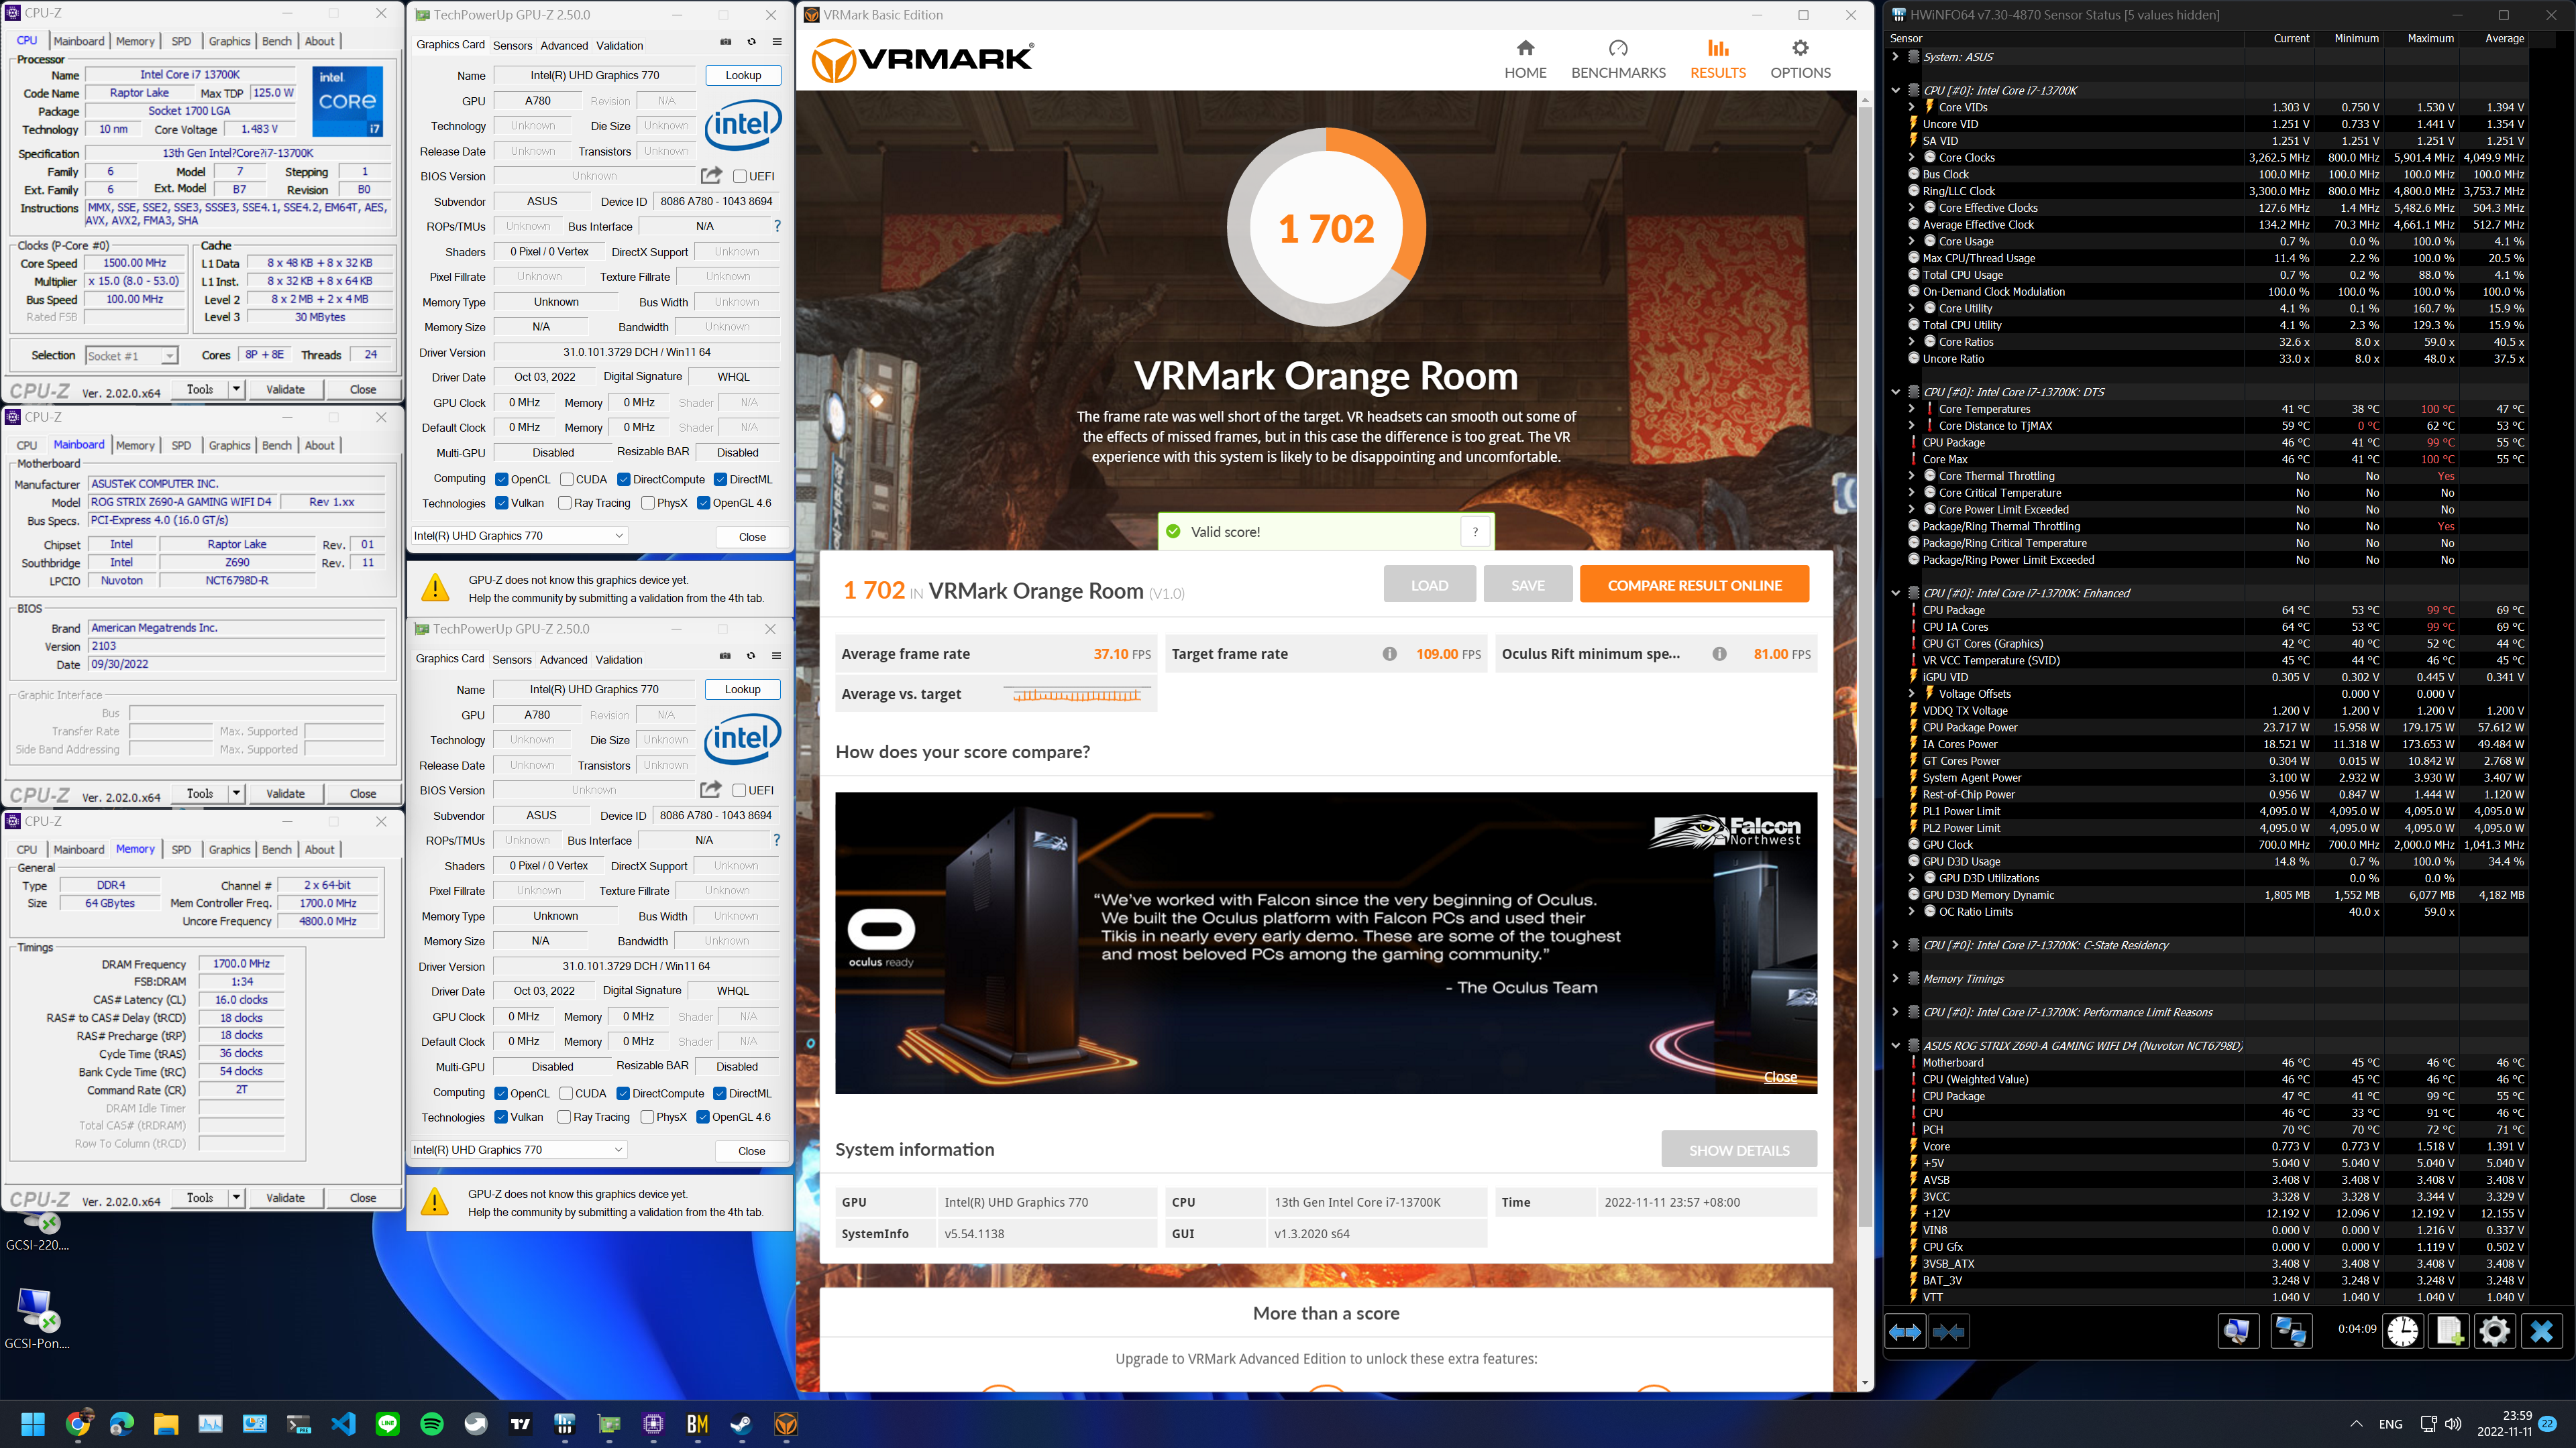Switch to Sensors tab in top GPU-Z window

512,45
